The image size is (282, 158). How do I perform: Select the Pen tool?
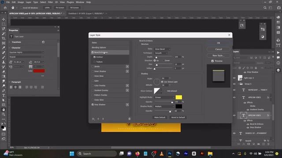(x=4, y=91)
